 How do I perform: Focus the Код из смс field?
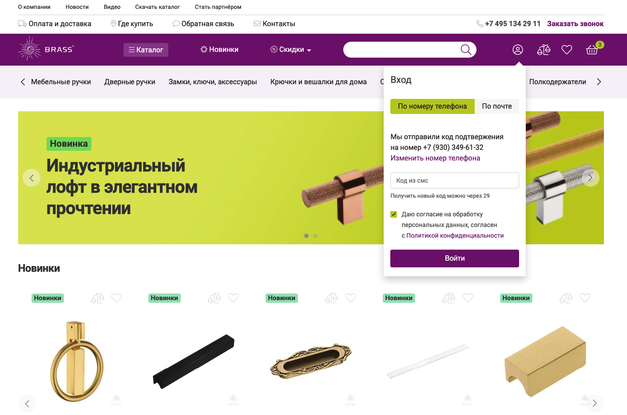455,180
